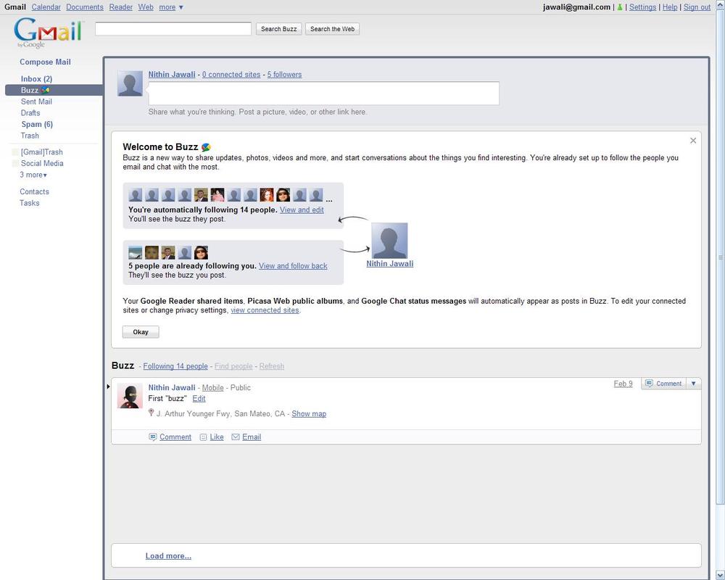Viewport: 725px width, 580px height.
Task: Expand '3 more' labels in sidebar
Action: pos(33,175)
